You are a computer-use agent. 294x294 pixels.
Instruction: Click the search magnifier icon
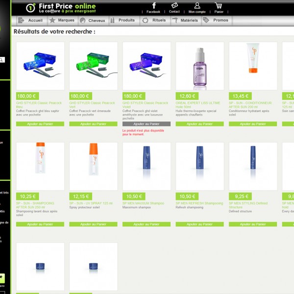click(x=2, y=60)
